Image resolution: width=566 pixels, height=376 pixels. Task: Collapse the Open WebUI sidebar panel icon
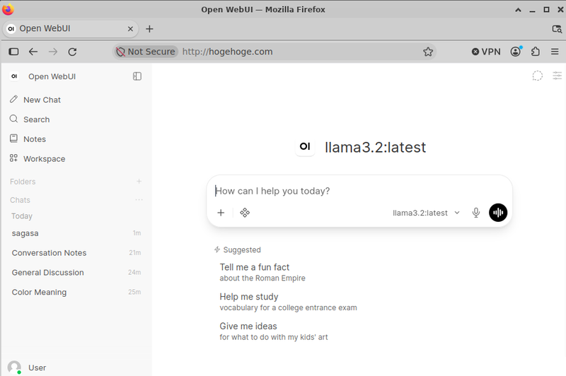point(137,76)
